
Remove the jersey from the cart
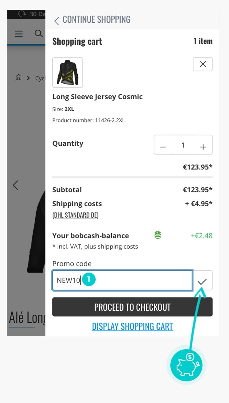pyautogui.click(x=203, y=64)
